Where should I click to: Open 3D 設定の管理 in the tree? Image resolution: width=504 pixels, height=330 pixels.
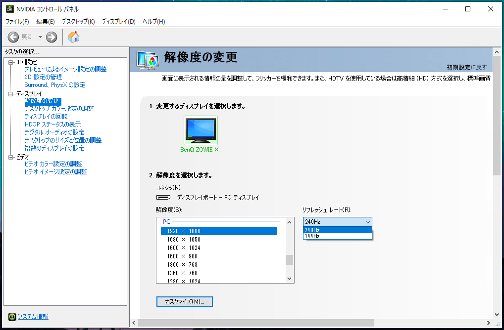(x=43, y=77)
